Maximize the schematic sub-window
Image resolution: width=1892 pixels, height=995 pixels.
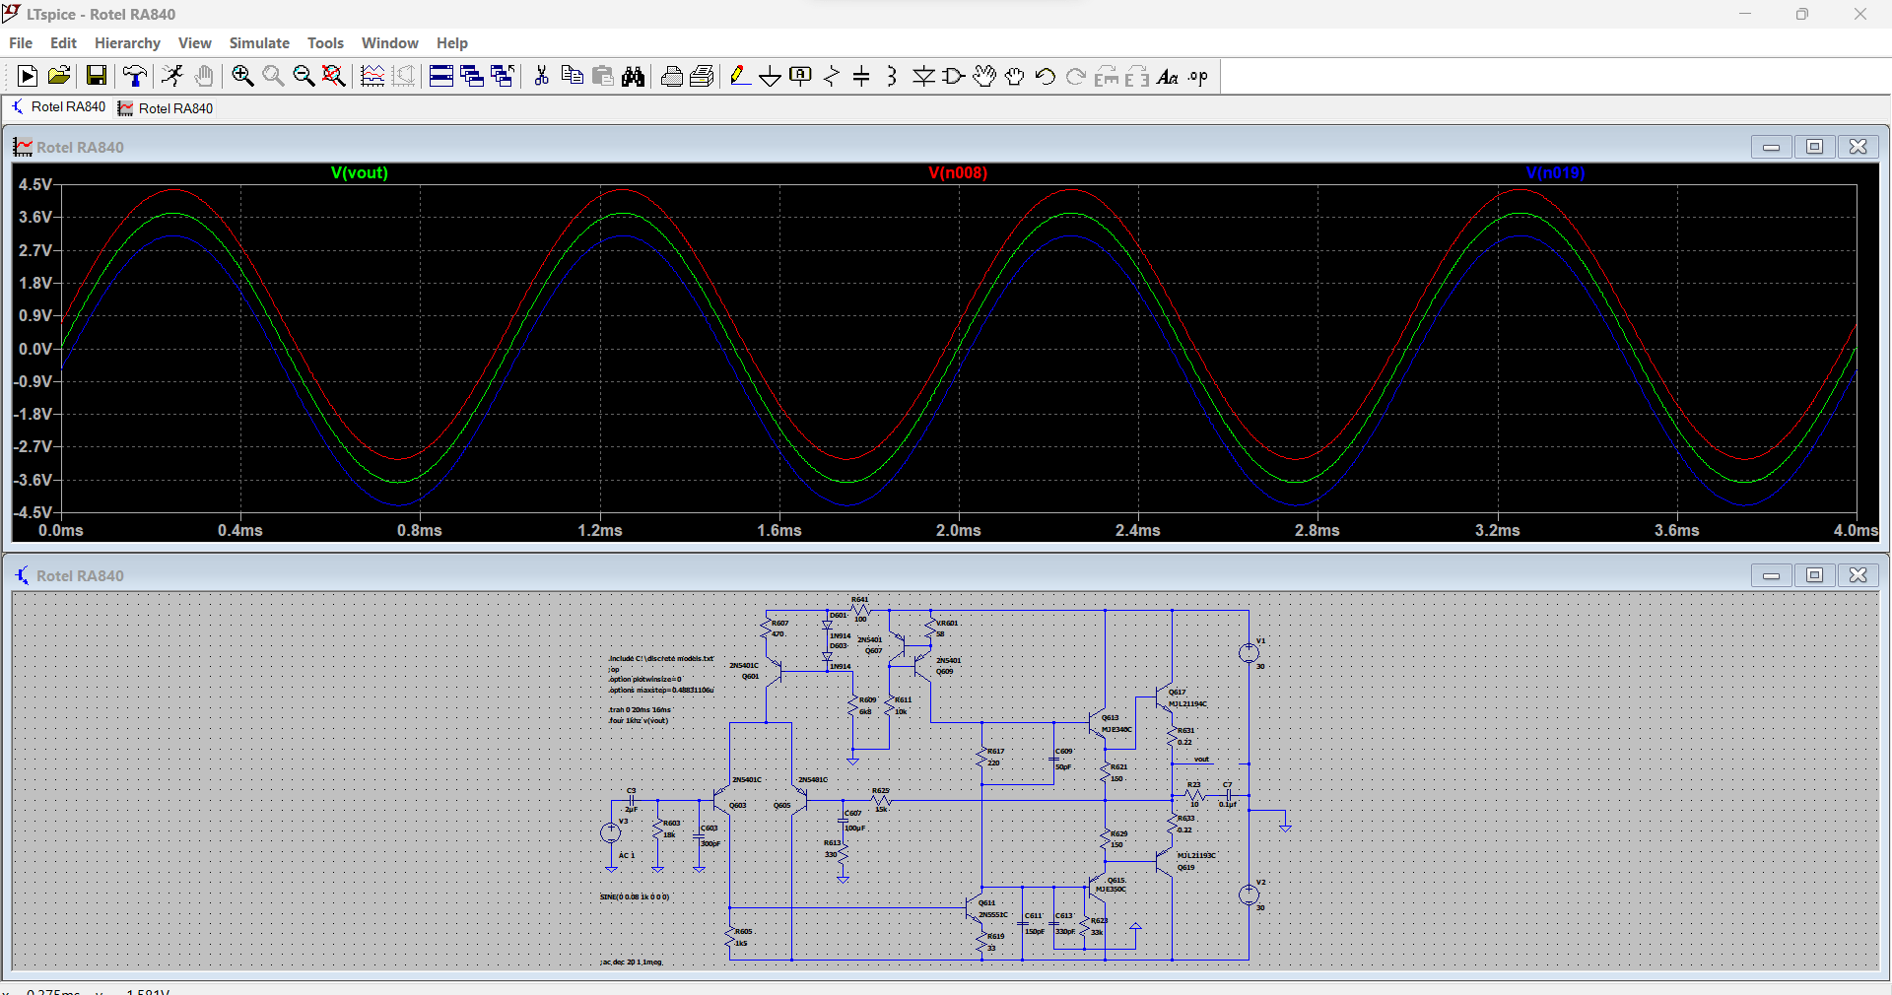tap(1814, 575)
